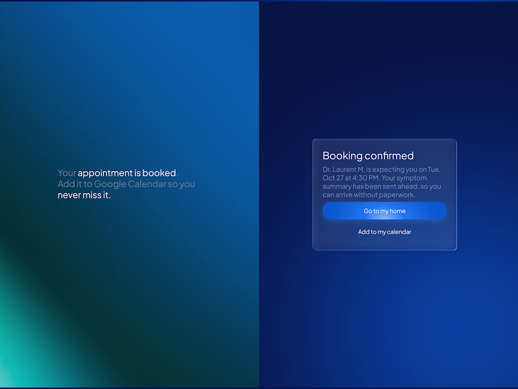Click the Go to my home button

(385, 211)
